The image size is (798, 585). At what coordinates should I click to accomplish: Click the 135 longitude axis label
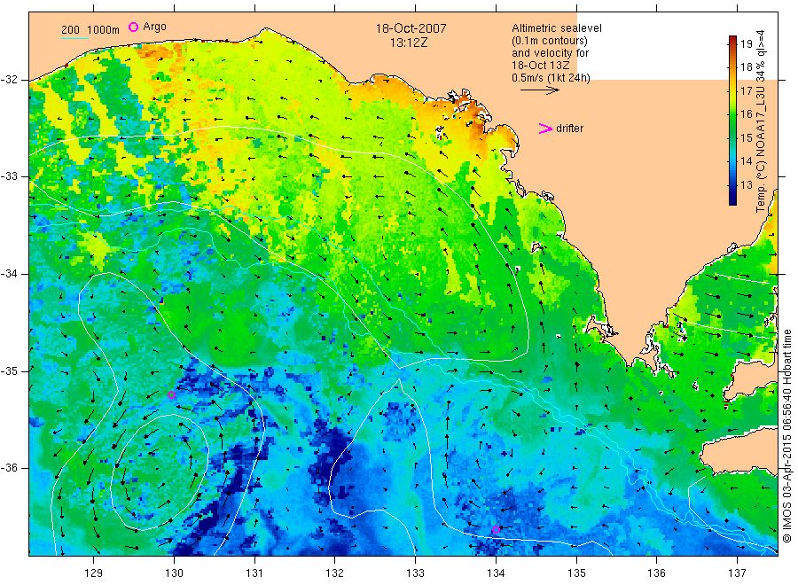click(x=576, y=573)
